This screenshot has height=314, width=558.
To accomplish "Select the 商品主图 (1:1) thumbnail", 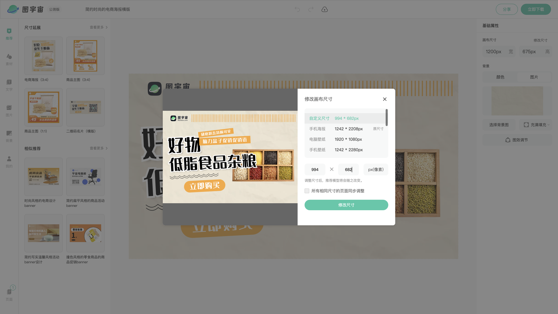I will [44, 107].
